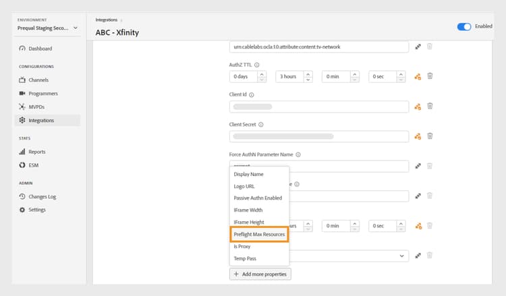Click the ABC - Xfinity page title

(x=117, y=32)
